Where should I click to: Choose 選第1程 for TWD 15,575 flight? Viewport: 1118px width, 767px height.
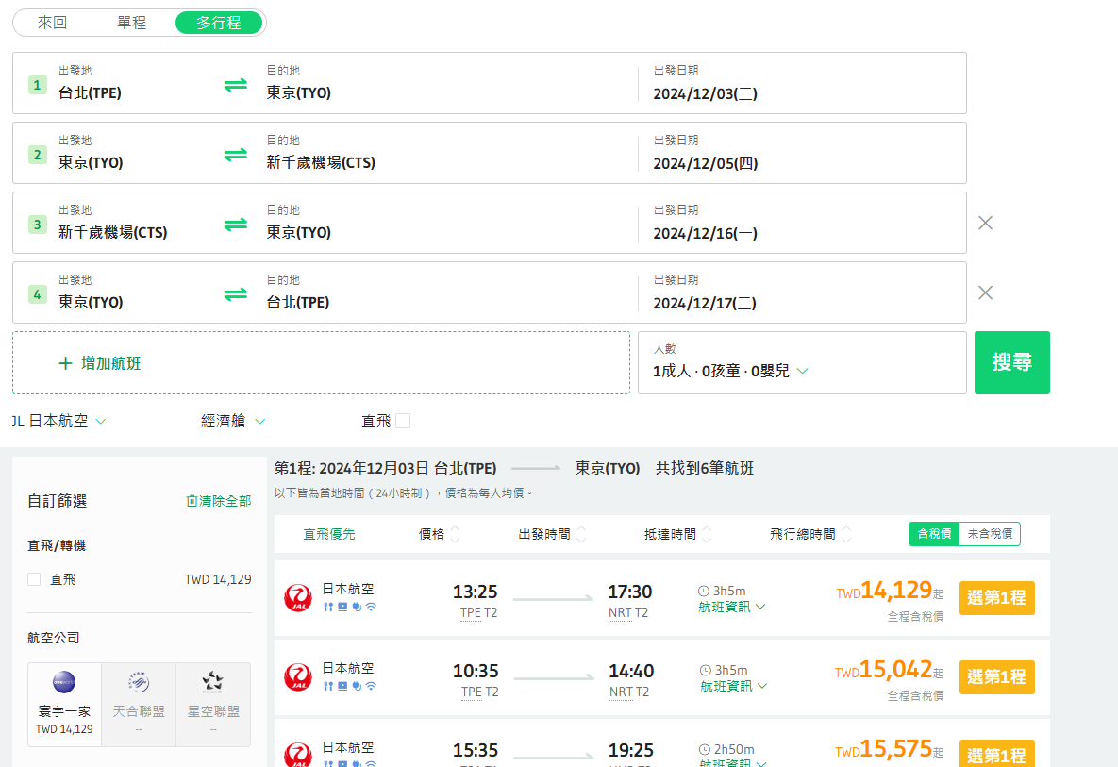(997, 754)
